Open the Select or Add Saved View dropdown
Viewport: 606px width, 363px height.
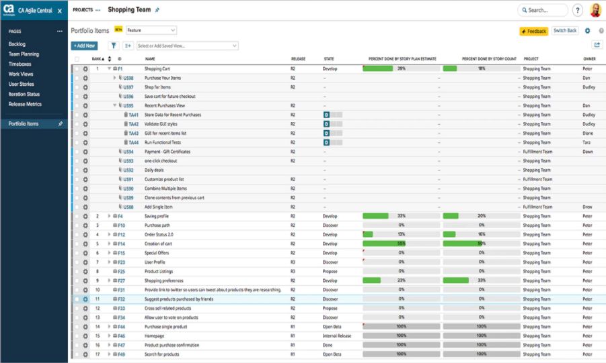[187, 46]
